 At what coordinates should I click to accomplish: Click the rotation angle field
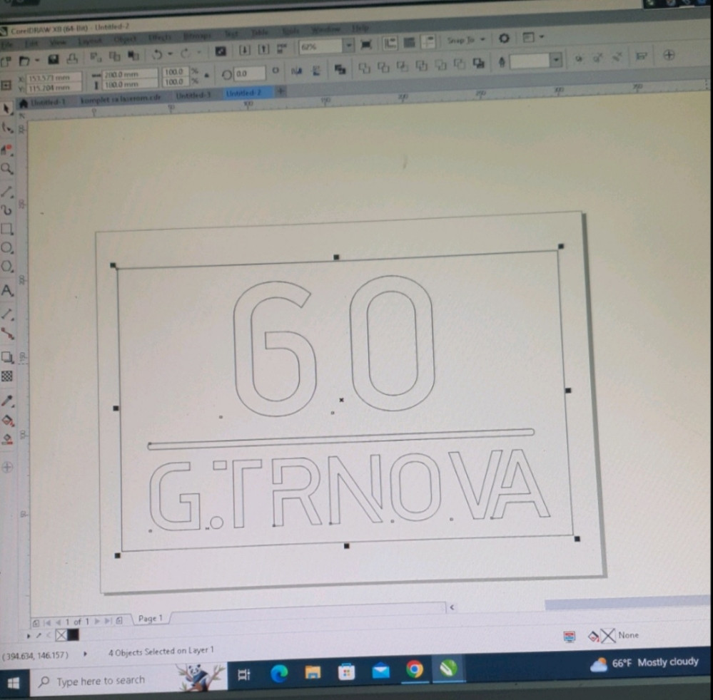(249, 73)
